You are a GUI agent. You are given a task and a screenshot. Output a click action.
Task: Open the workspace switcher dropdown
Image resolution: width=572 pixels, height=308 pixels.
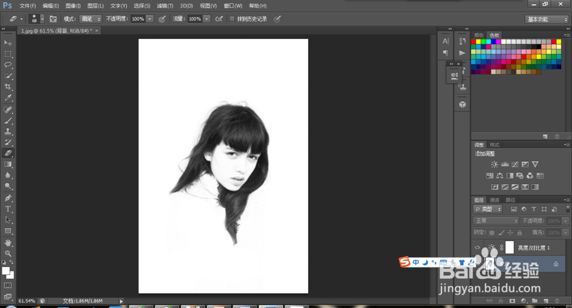click(546, 19)
